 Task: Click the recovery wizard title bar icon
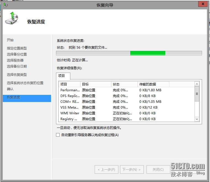pyautogui.click(x=6, y=5)
